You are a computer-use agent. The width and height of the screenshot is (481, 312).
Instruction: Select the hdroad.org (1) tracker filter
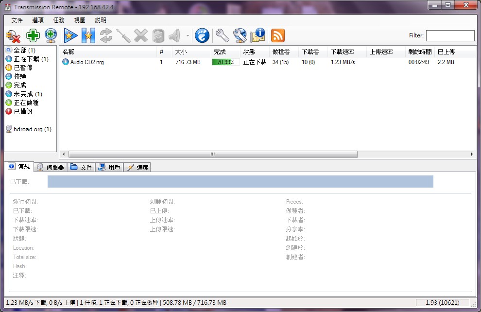[29, 129]
